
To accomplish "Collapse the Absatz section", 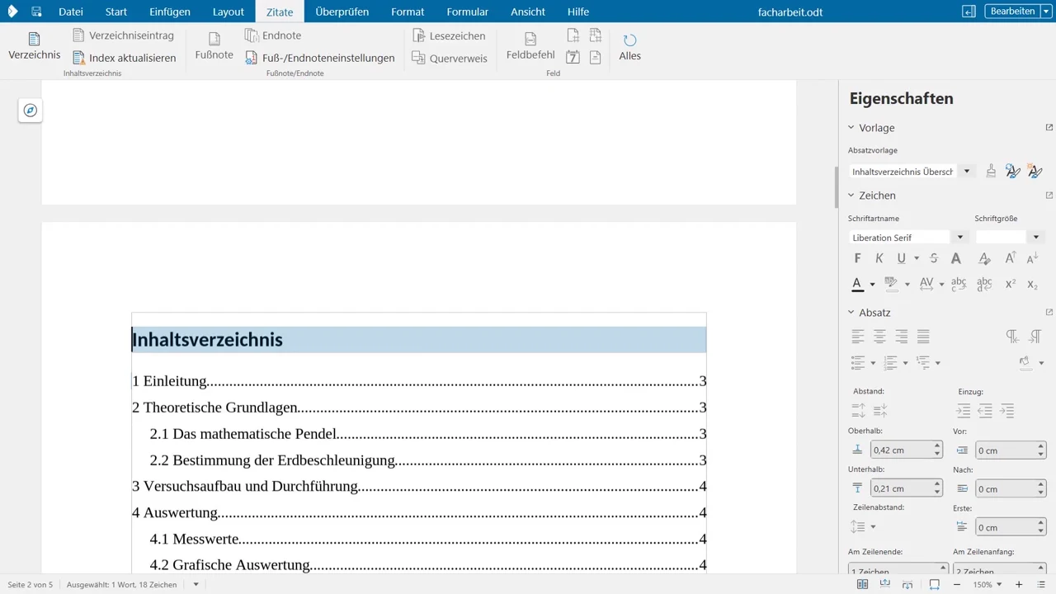I will [851, 313].
